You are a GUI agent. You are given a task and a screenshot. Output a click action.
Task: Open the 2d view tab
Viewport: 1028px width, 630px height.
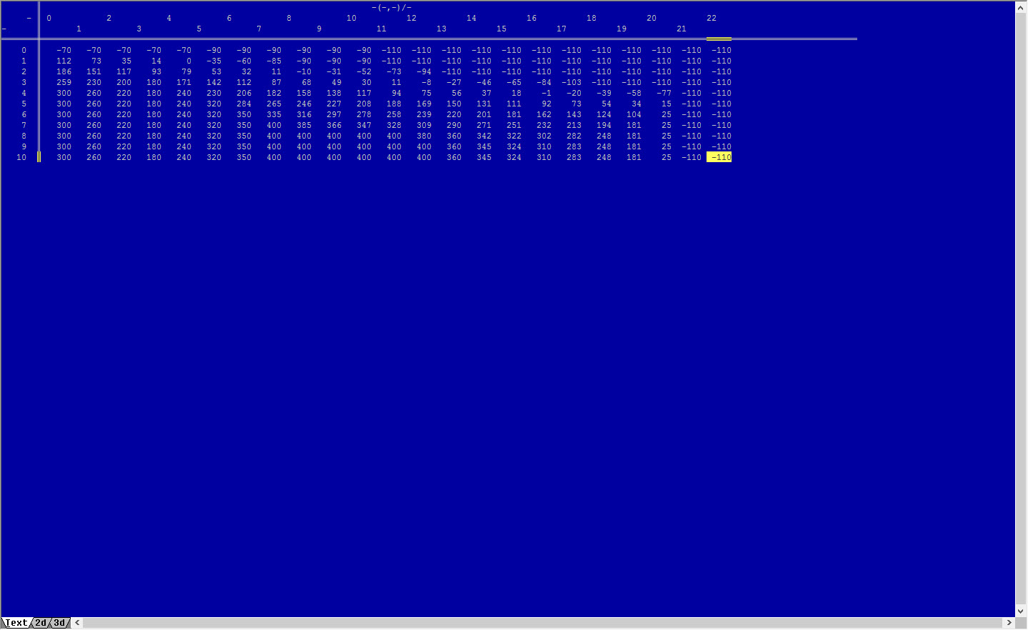41,623
